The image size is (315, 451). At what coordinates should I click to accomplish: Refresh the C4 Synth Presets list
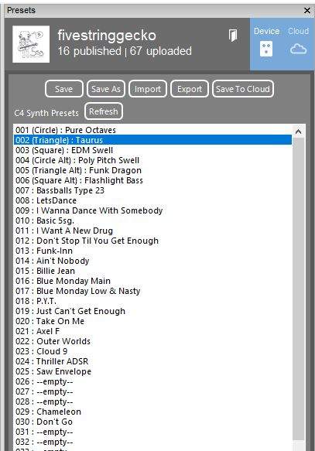pos(104,111)
